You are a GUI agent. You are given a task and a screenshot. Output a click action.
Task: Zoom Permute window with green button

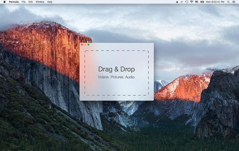point(88,45)
